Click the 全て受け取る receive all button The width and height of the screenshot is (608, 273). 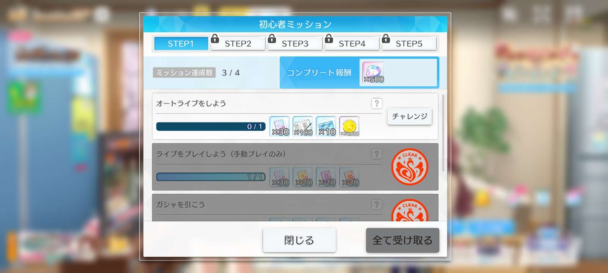tap(402, 240)
